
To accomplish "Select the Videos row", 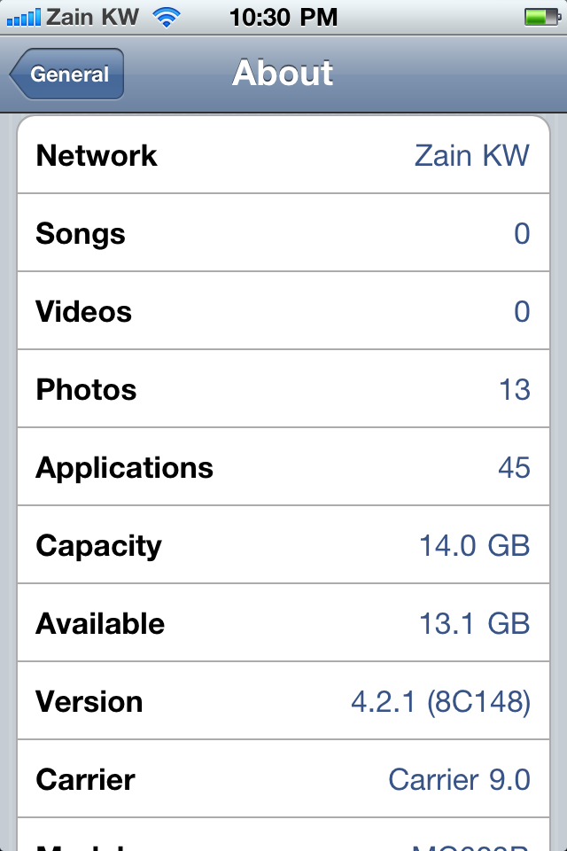I will click(x=283, y=312).
